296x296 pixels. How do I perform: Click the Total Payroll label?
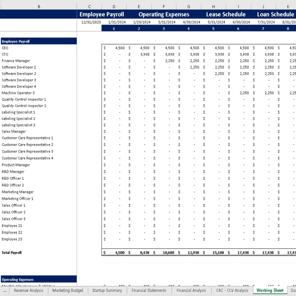click(11, 252)
